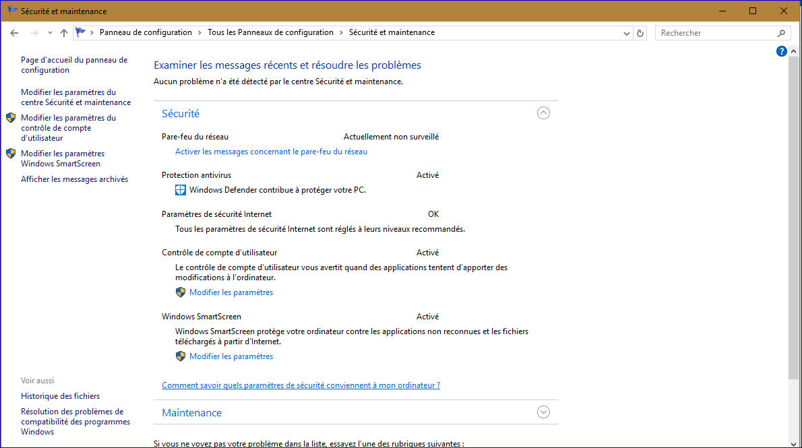The height and width of the screenshot is (448, 802).
Task: Expand the Maintenance section
Action: 543,412
